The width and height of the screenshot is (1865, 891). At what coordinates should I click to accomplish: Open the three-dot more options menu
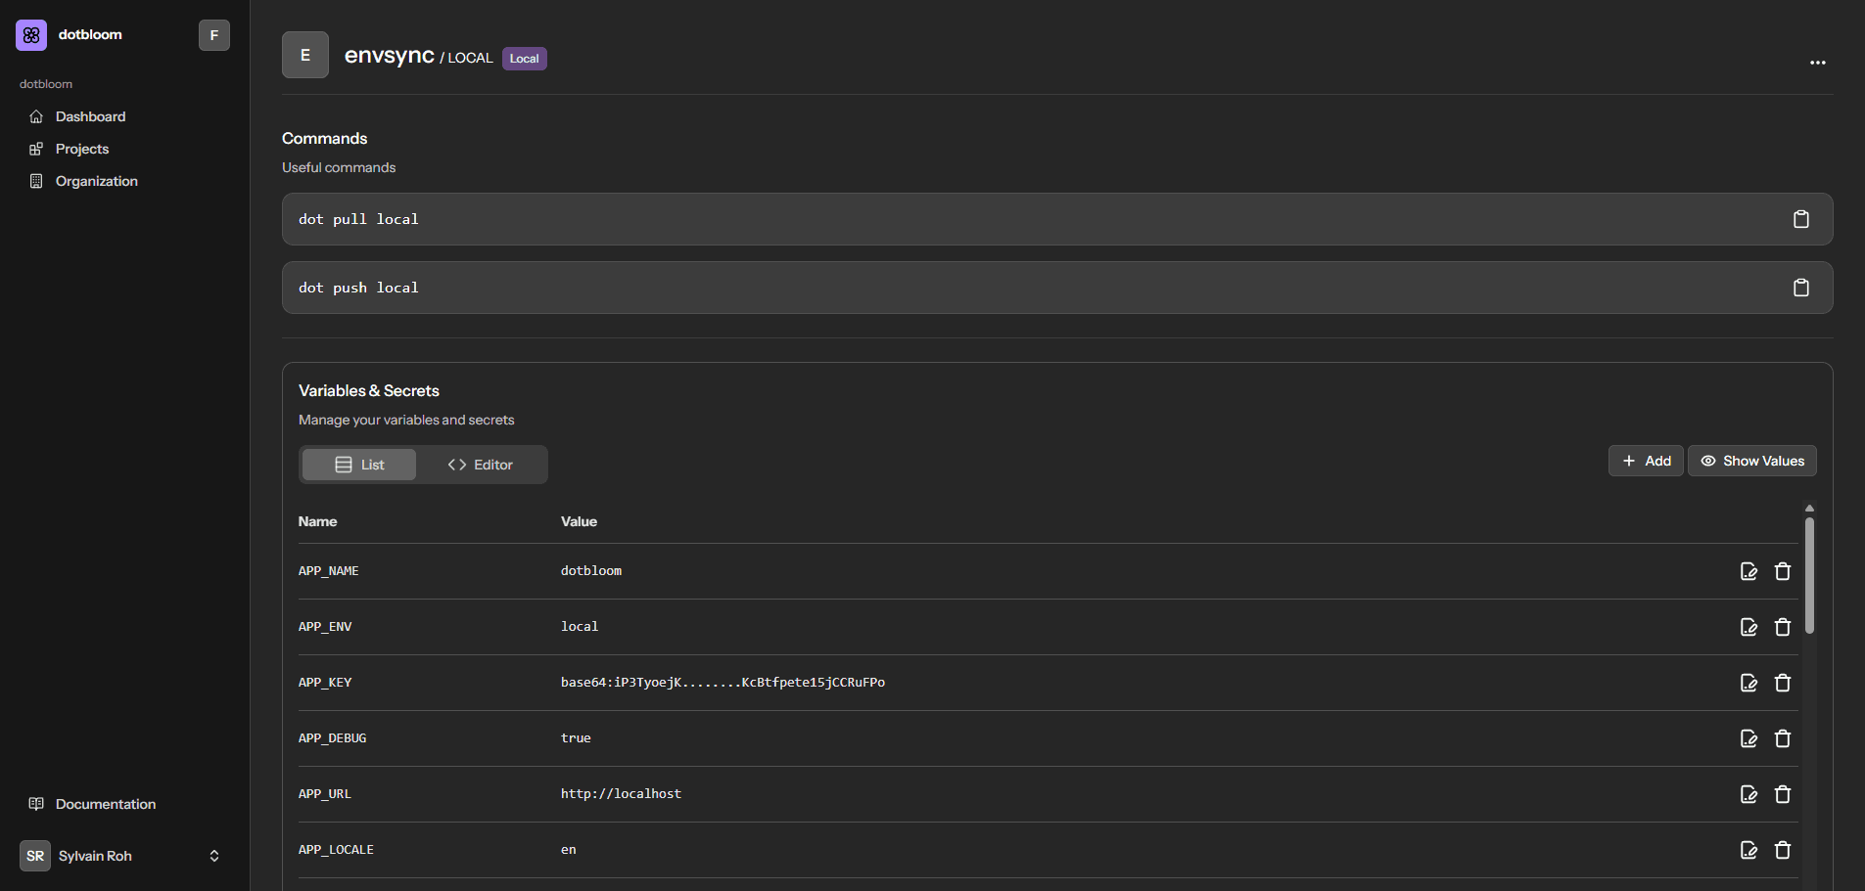1818,63
